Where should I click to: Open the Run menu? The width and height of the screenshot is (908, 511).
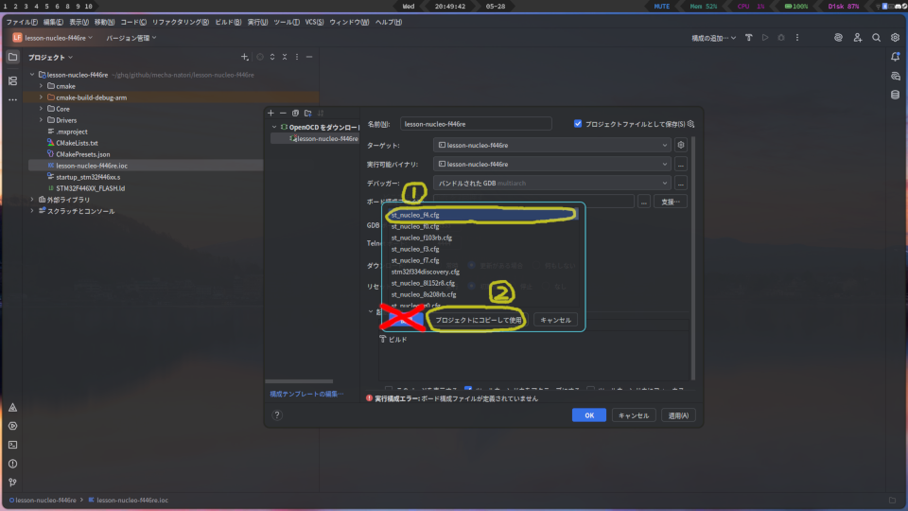tap(257, 22)
